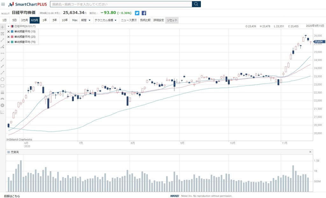This screenshot has height=198, width=326.
Task: Open the 旧版はこちら link
Action: 12,196
